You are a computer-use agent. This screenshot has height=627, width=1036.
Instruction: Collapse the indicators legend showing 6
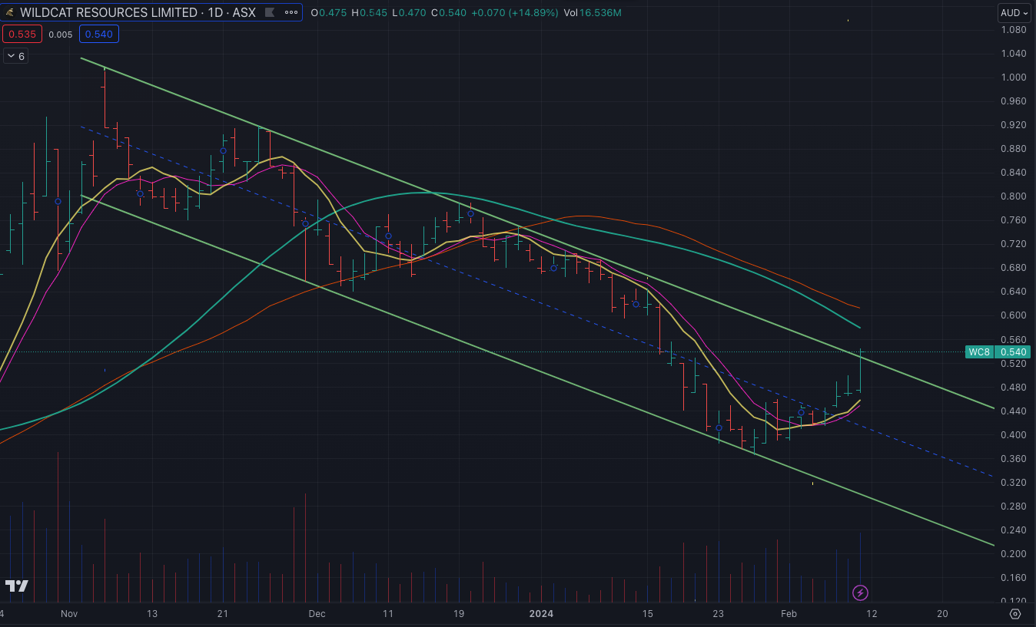pyautogui.click(x=15, y=56)
